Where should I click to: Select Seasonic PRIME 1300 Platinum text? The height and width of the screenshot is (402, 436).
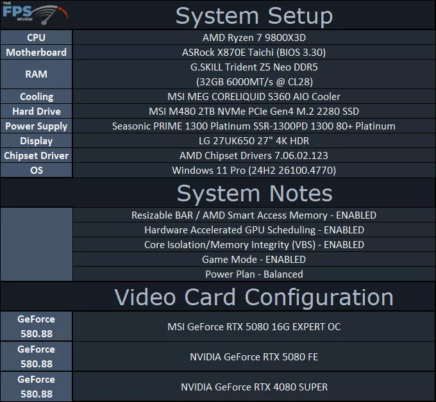[x=254, y=126]
